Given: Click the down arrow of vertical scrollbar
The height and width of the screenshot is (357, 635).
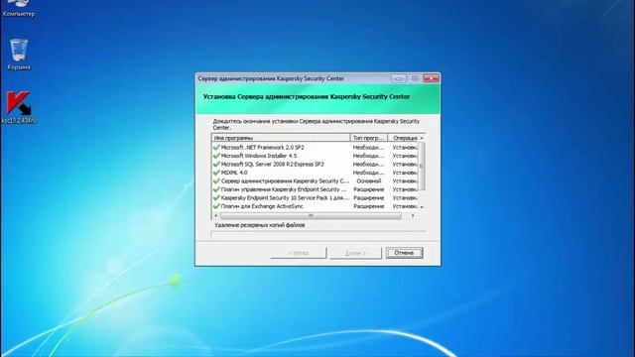Looking at the screenshot, I should click(422, 207).
